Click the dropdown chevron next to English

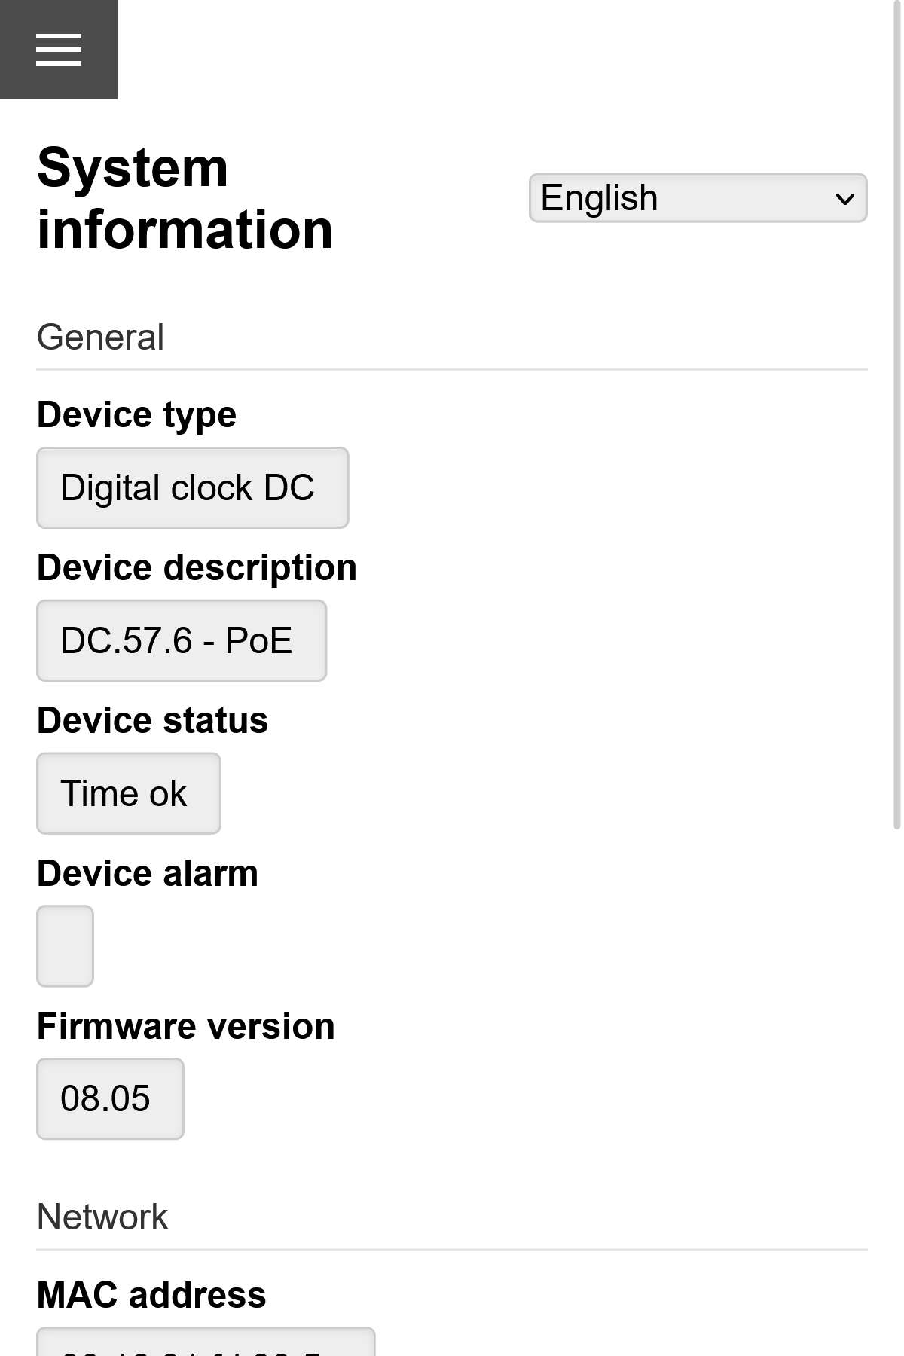(x=845, y=197)
